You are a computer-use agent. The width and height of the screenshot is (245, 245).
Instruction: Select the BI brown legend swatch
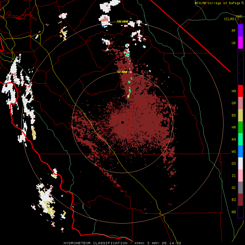(x=240, y=200)
